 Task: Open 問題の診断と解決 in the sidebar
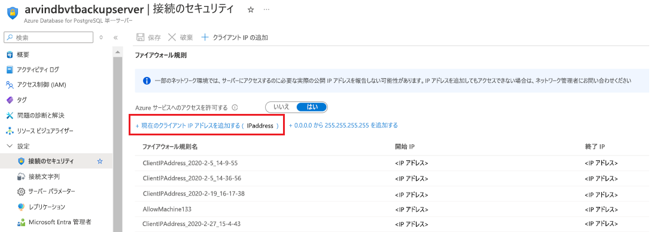coord(41,115)
